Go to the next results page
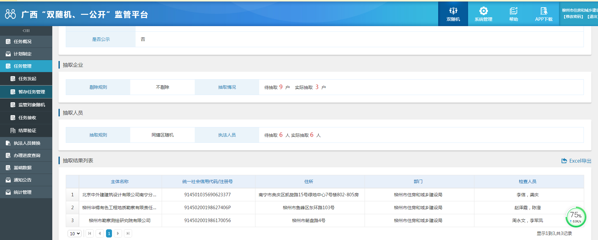 tap(118, 233)
